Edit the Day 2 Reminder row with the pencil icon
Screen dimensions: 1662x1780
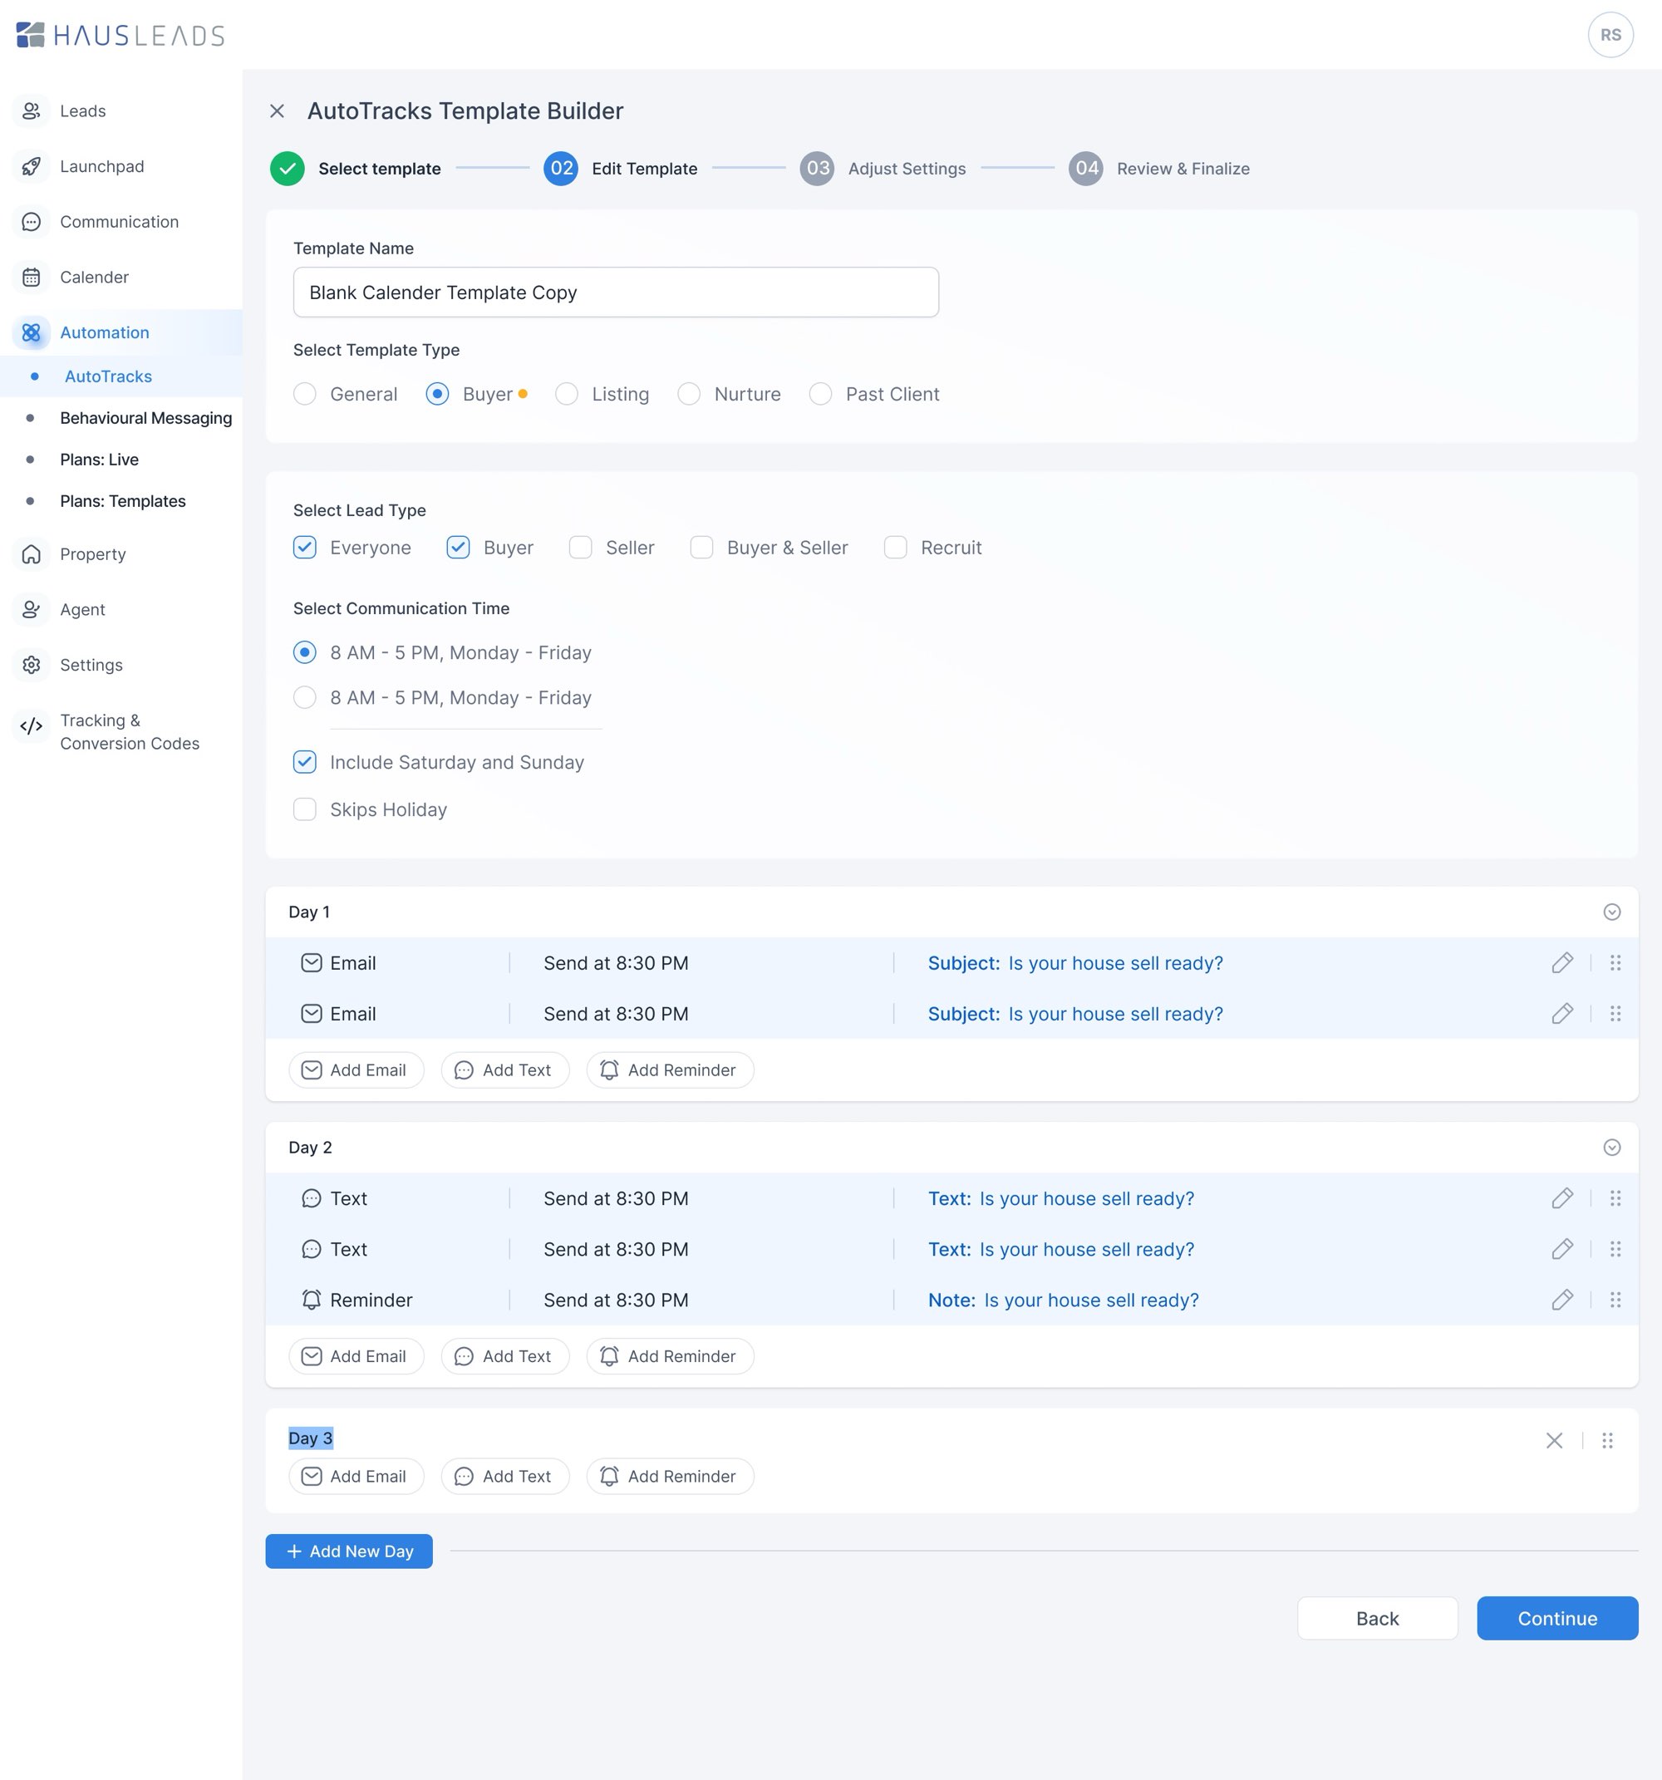pos(1561,1300)
